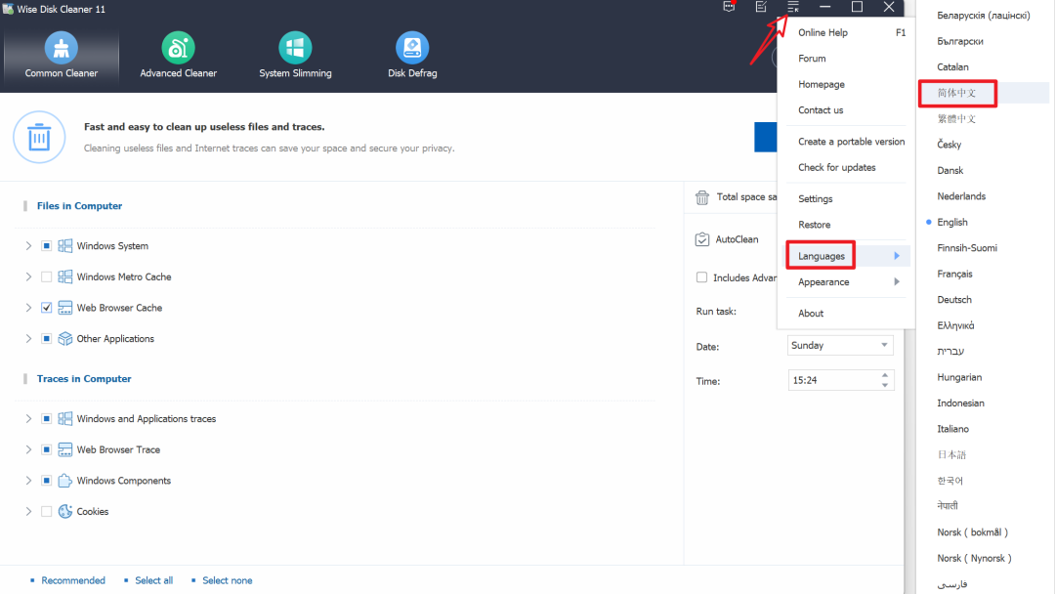The width and height of the screenshot is (1055, 594).
Task: Click the Other Applications box icon
Action: pos(65,338)
